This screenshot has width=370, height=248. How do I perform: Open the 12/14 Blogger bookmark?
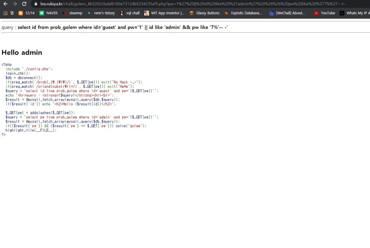pyautogui.click(x=26, y=13)
